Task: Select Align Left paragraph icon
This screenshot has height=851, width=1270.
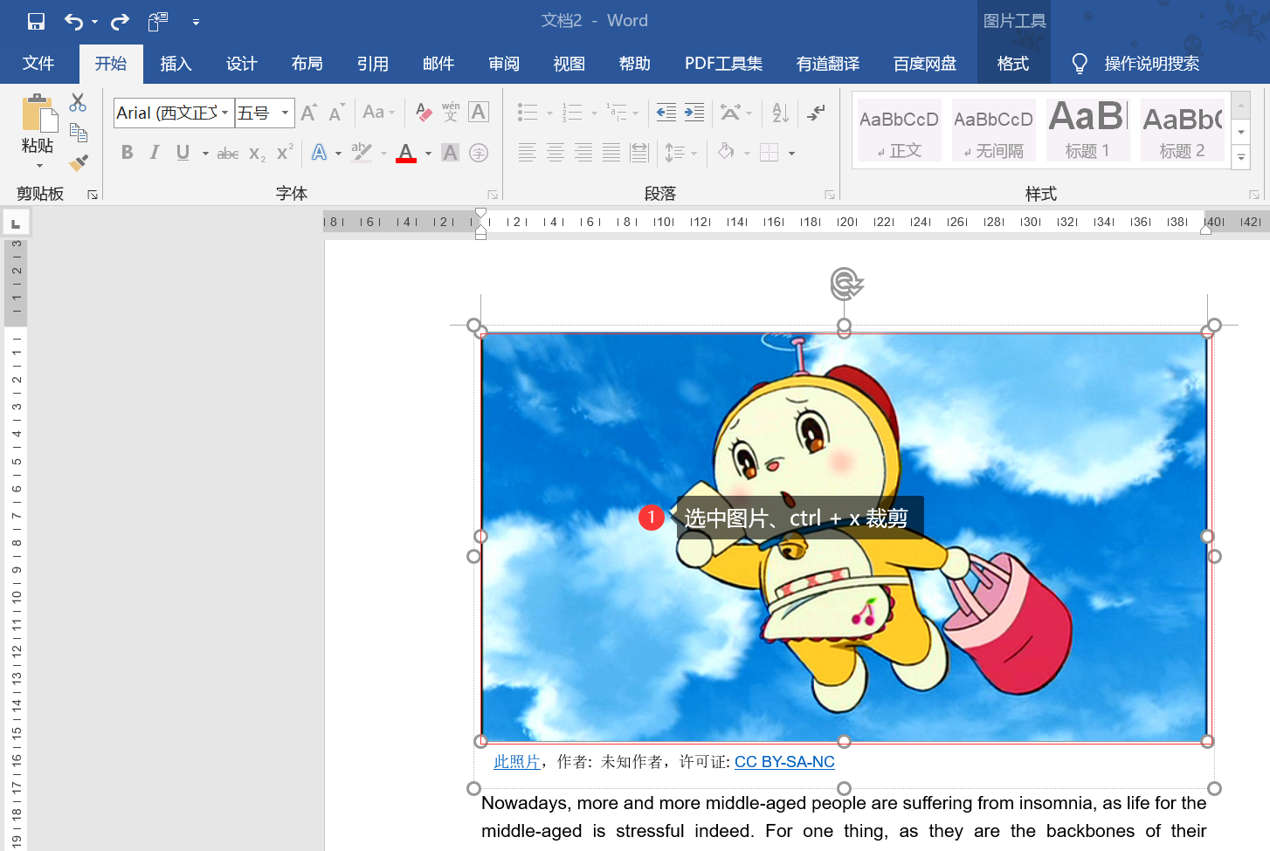Action: click(528, 153)
